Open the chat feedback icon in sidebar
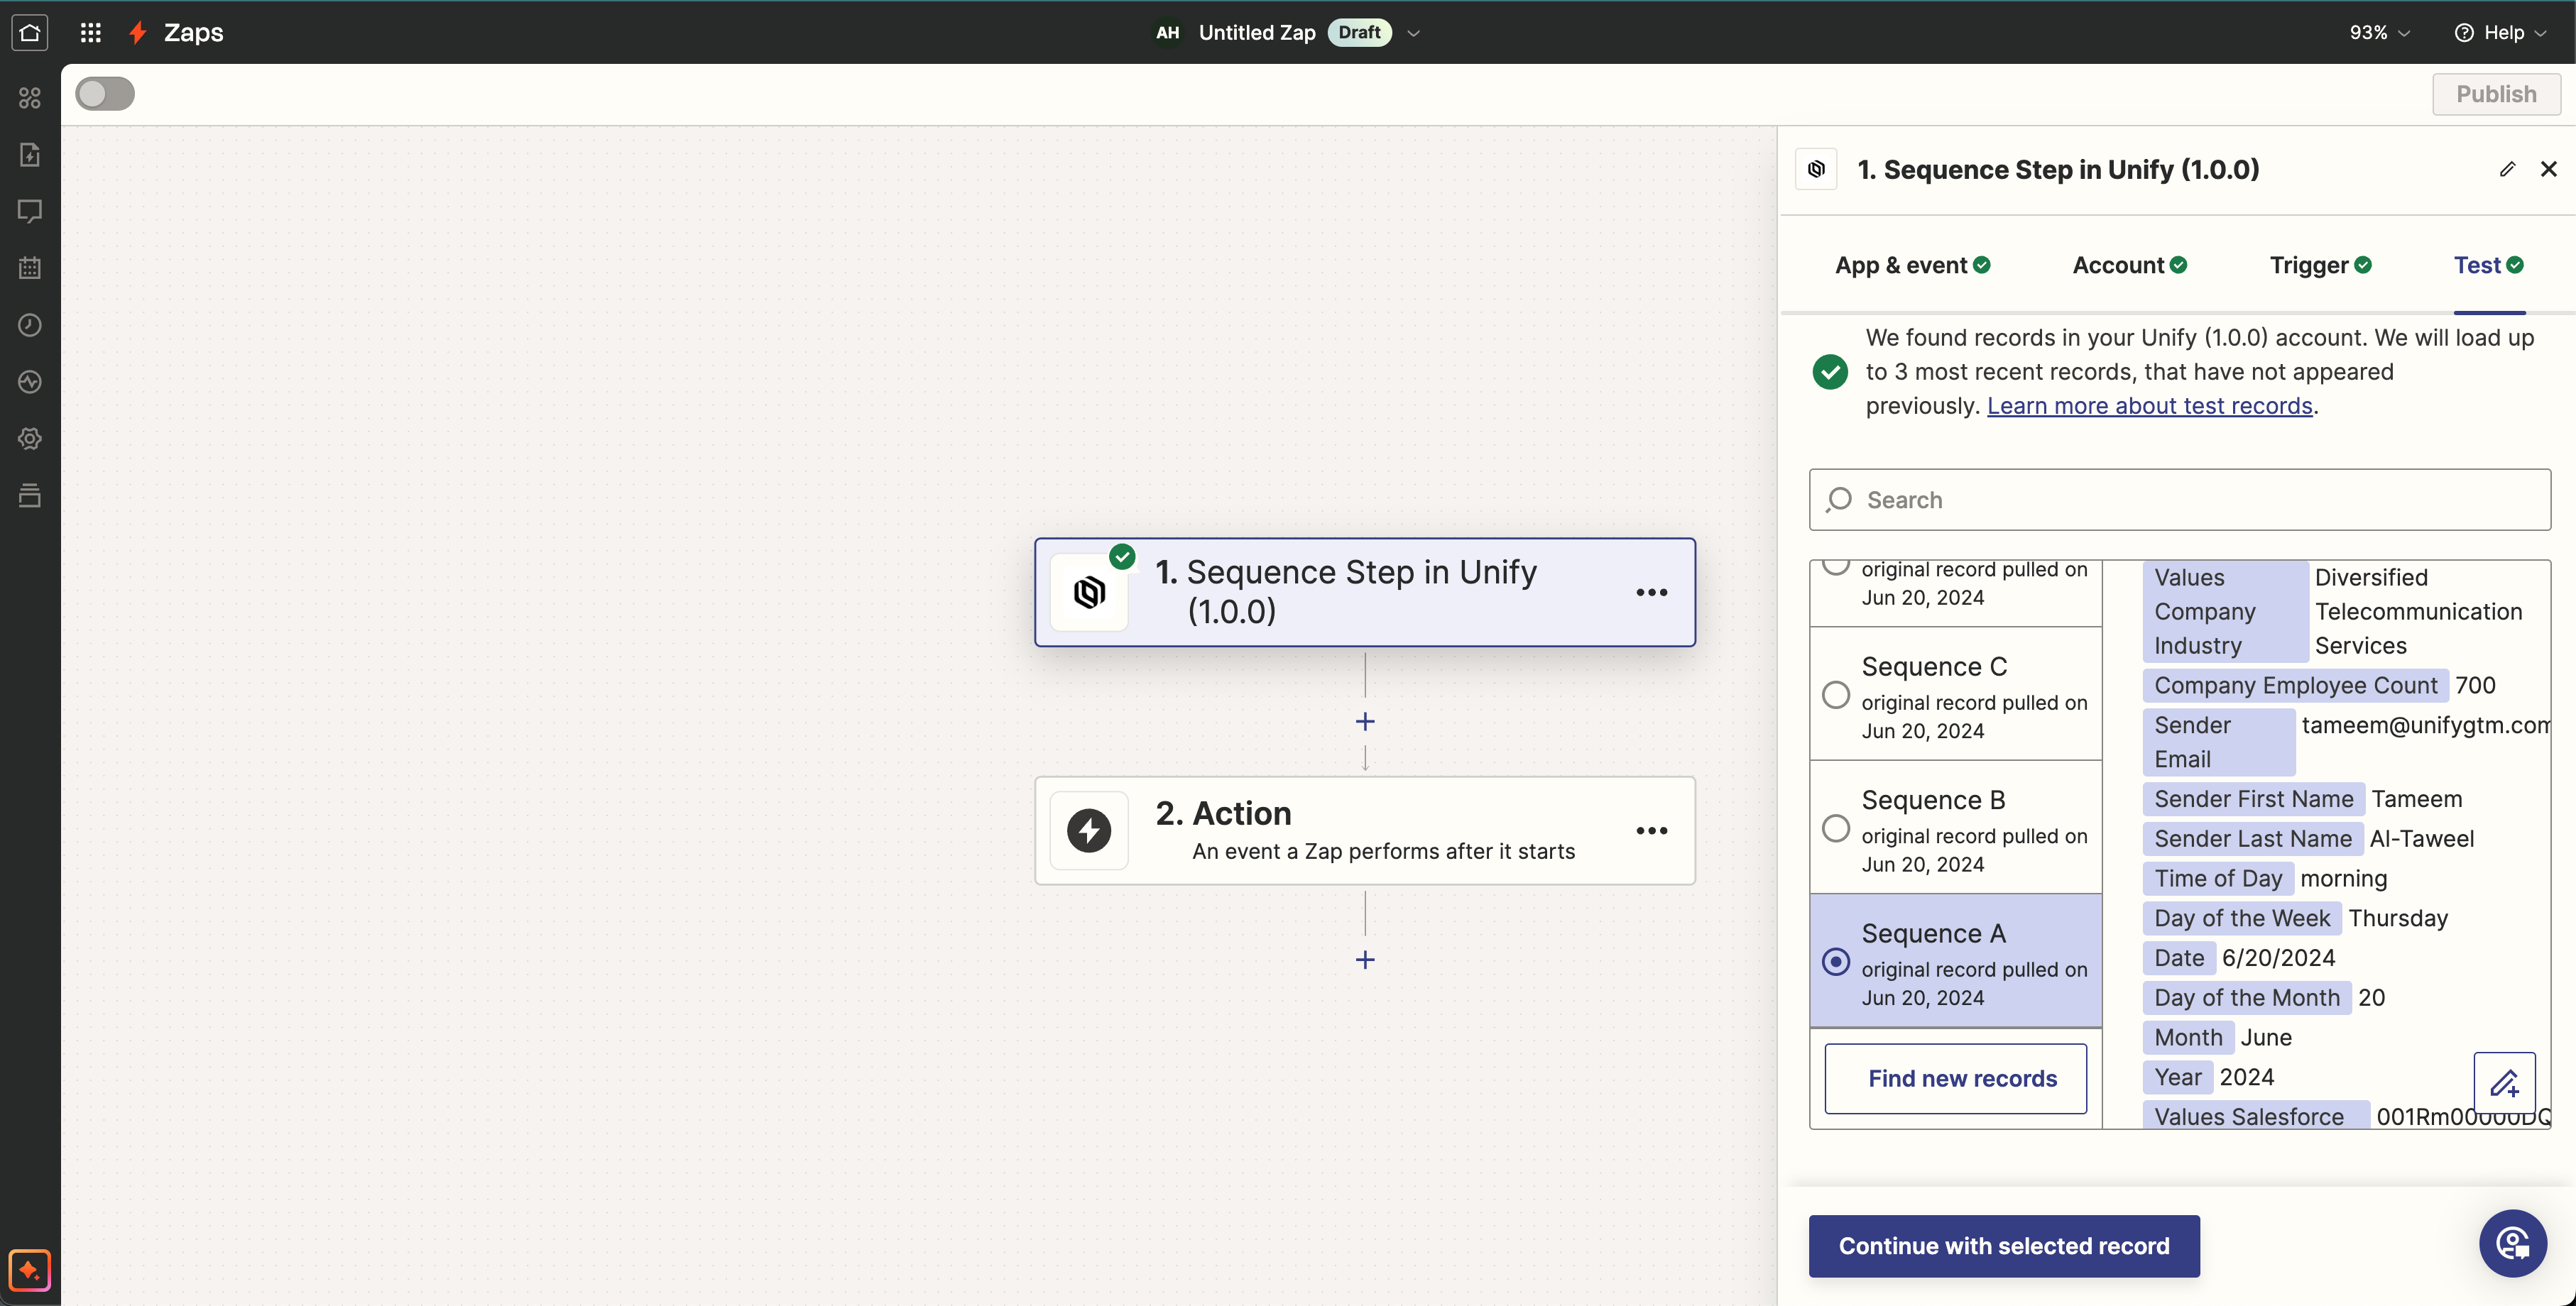 coord(30,211)
